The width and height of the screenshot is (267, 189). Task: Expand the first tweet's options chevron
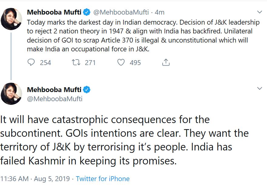pyautogui.click(x=259, y=12)
